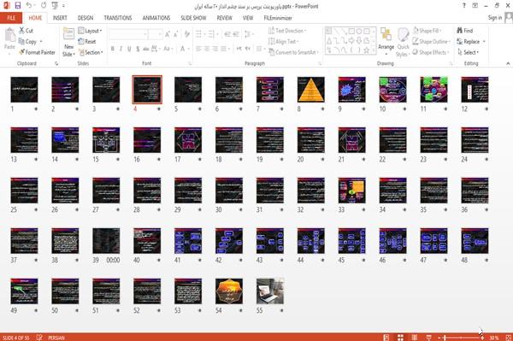Viewport: 513px width, 341px height.
Task: Open the FILEminimizer tab
Action: (277, 18)
